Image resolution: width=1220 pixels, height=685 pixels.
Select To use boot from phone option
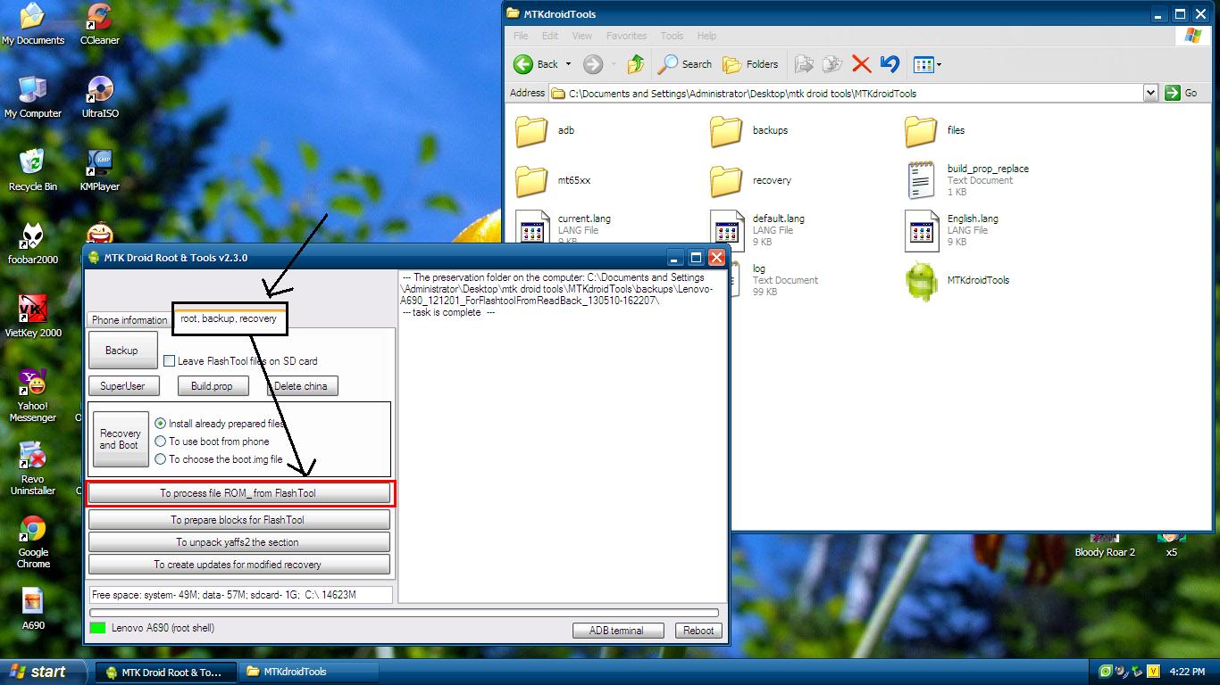tap(161, 442)
